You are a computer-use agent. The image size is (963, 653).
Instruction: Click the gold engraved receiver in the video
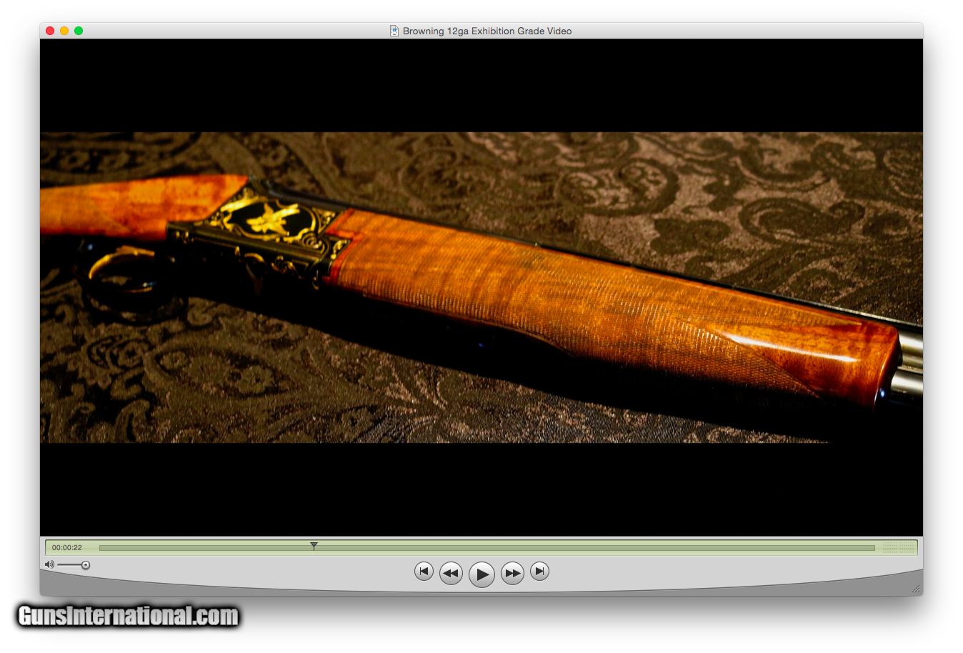(270, 221)
